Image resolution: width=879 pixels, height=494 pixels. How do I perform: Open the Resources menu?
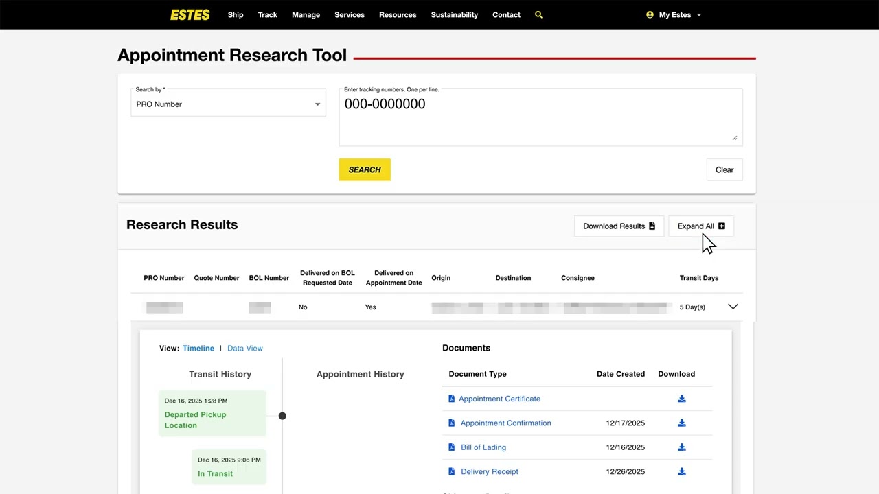tap(398, 14)
